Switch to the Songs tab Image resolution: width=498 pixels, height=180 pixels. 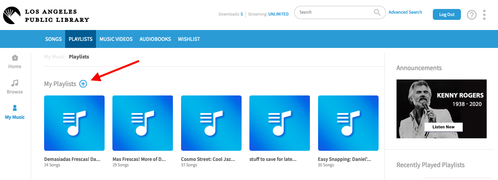[53, 39]
